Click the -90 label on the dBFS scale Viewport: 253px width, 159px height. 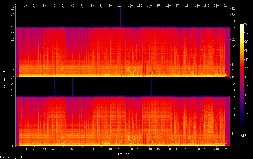(x=249, y=104)
